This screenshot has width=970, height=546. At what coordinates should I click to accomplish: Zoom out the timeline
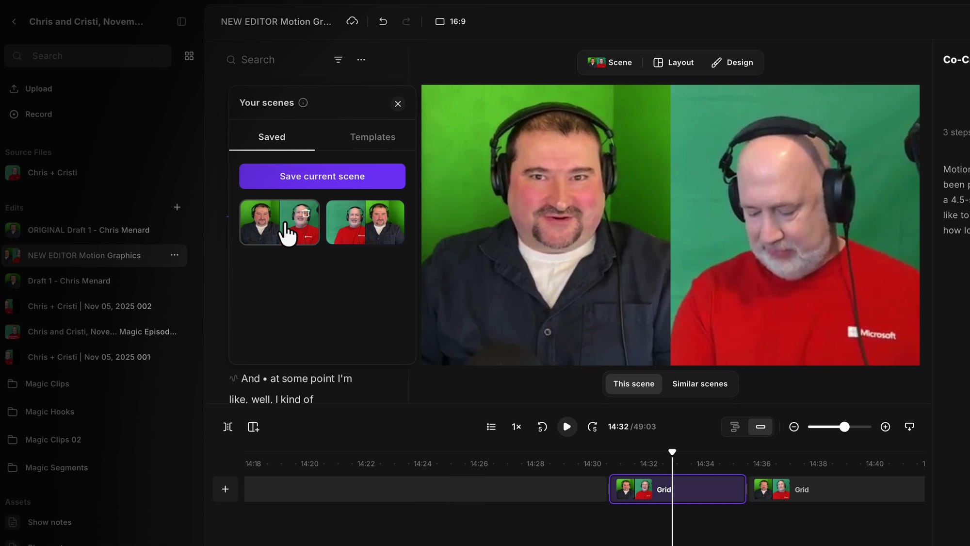tap(794, 427)
